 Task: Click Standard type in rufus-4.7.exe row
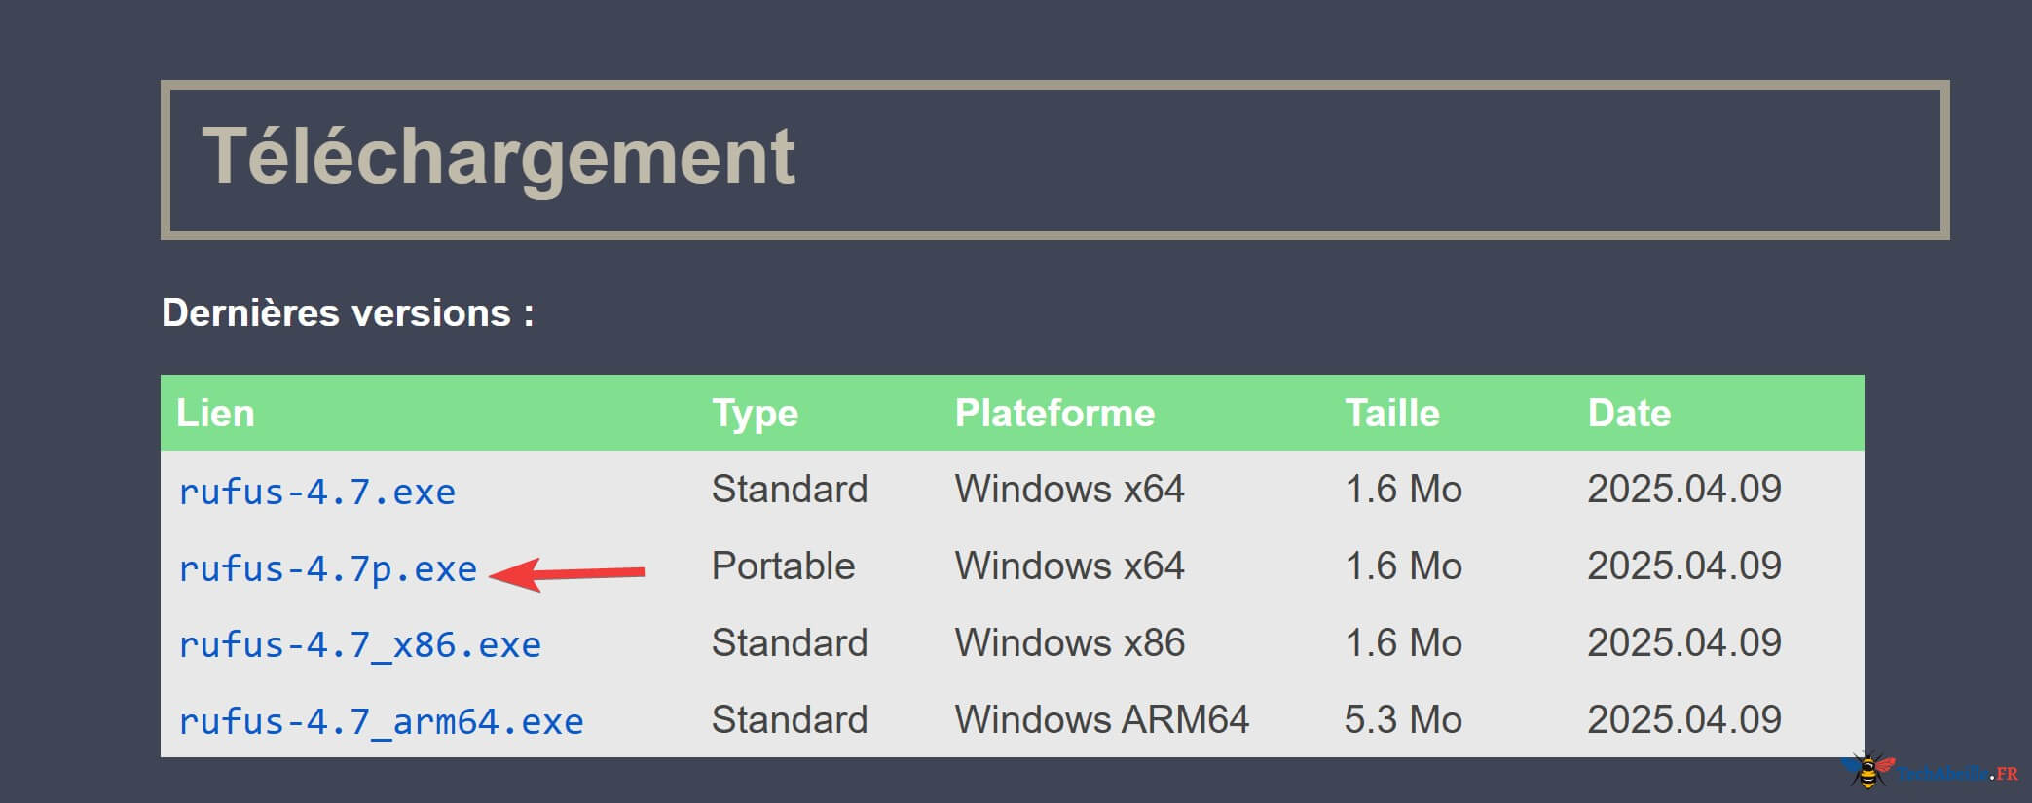pos(789,489)
